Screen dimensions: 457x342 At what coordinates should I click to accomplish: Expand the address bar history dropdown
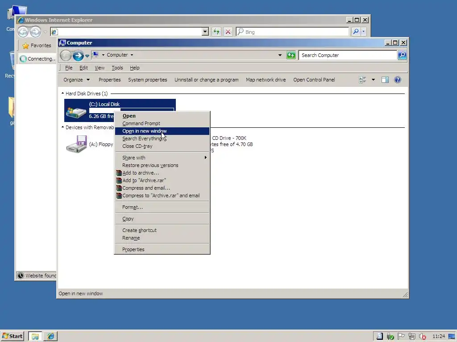pyautogui.click(x=280, y=55)
